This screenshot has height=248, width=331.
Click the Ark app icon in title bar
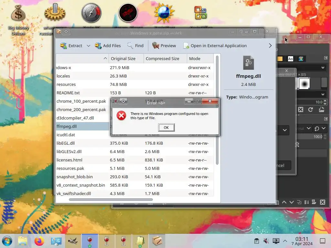(59, 32)
